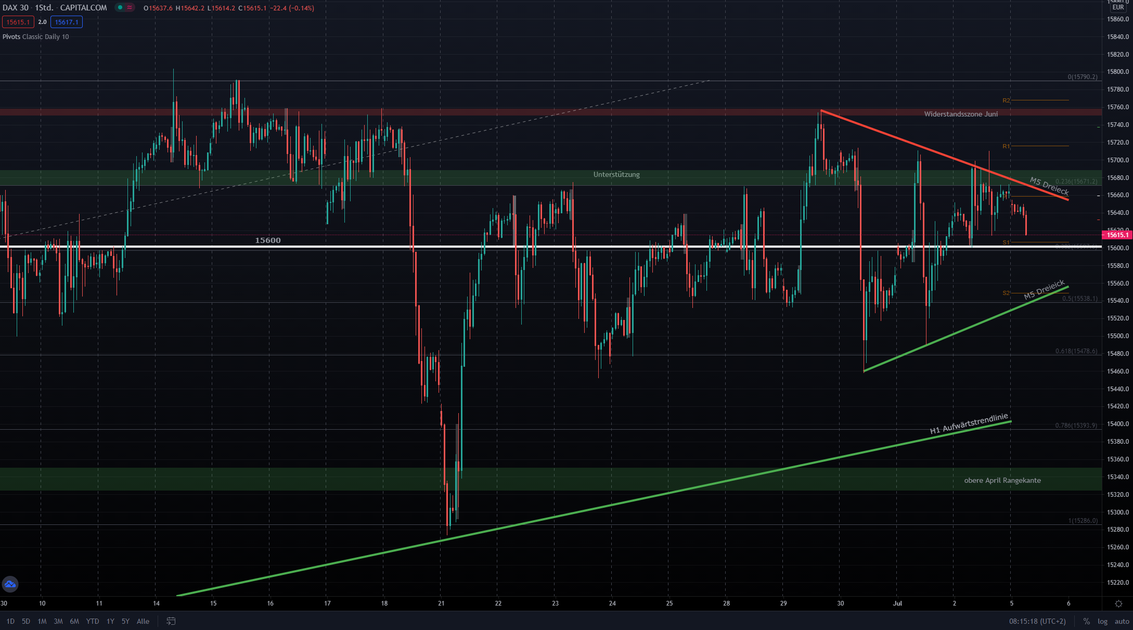Click the DAX 30 symbol title
This screenshot has height=630, width=1133.
coord(16,8)
